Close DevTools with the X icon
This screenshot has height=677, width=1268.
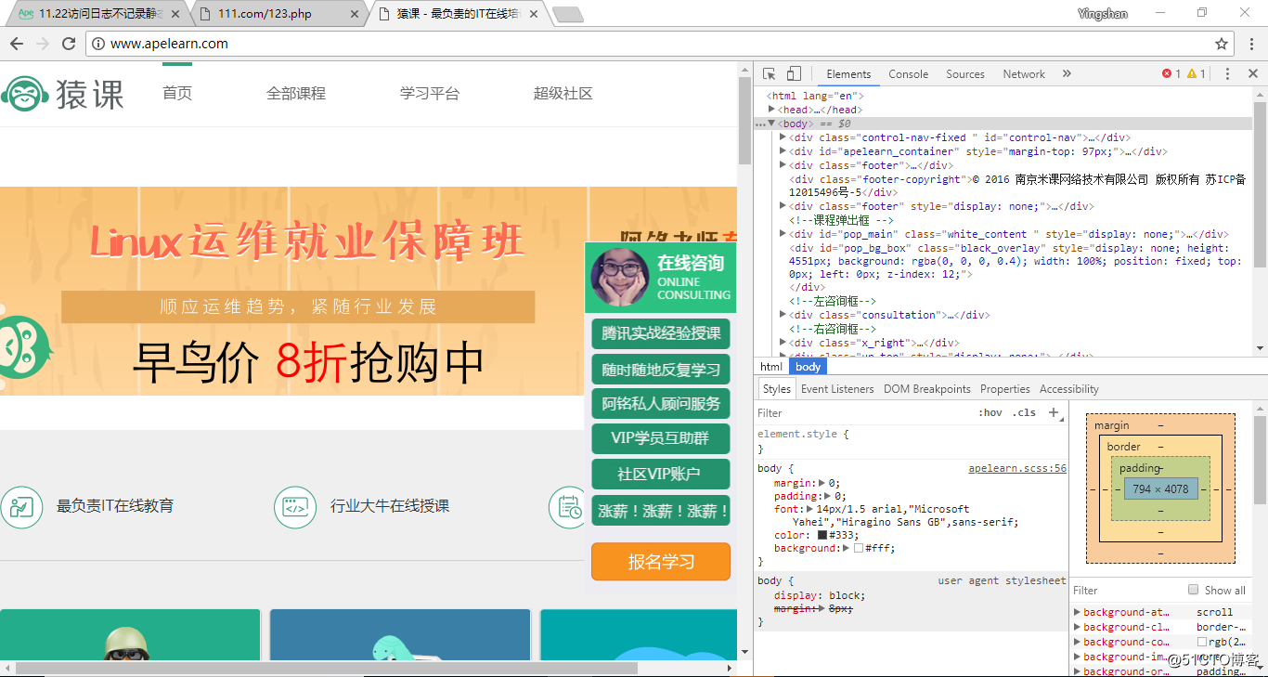(x=1252, y=74)
